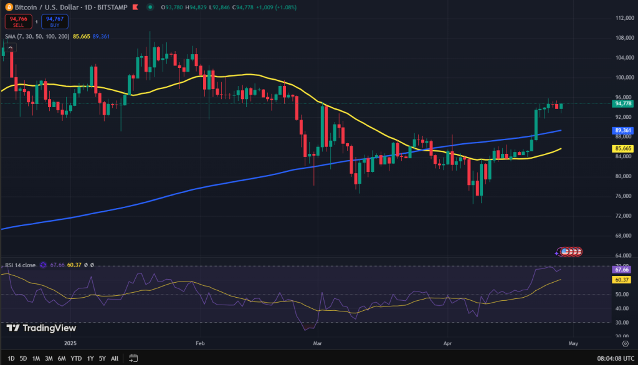The image size is (638, 365).
Task: Click the Bitcoin symbol logo icon
Action: pos(9,7)
